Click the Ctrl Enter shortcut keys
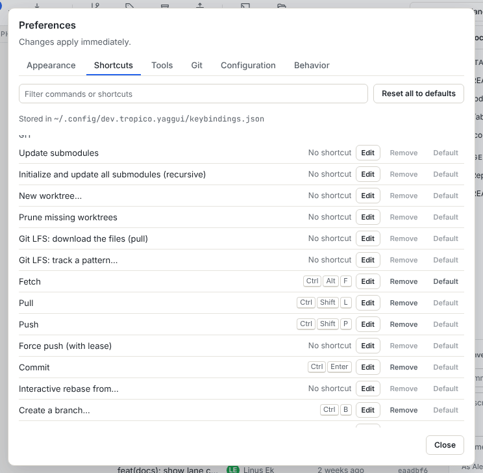Screen dimensions: 483x473 pyautogui.click(x=330, y=366)
